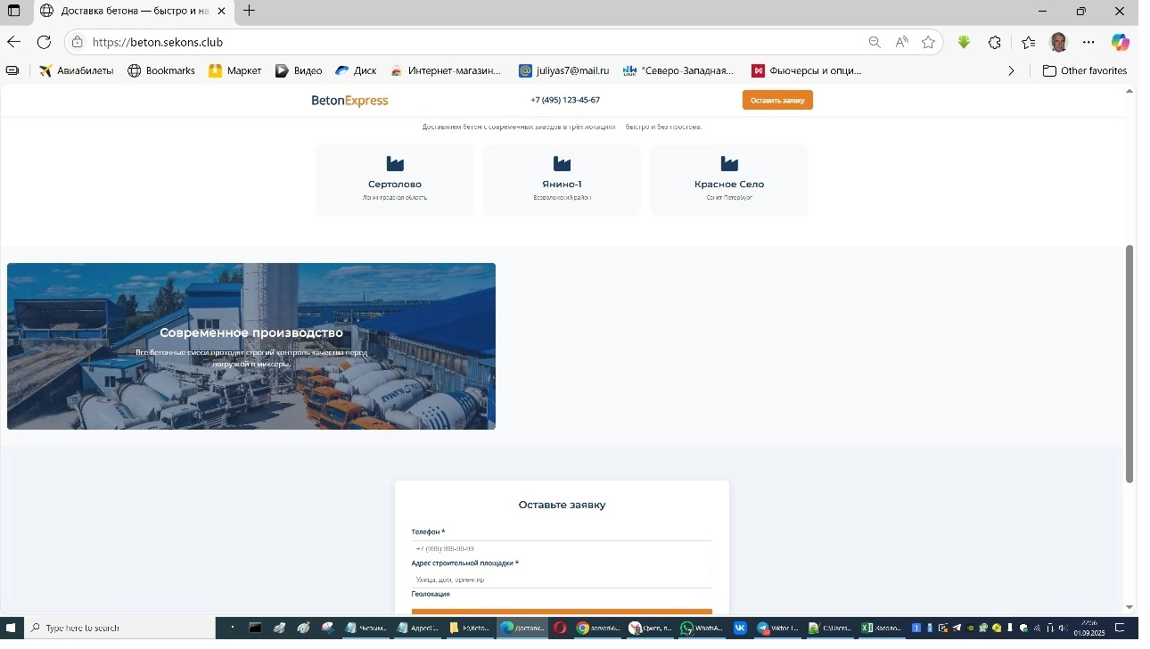This screenshot has width=1150, height=649.
Task: Click the Read aloud icon in address bar
Action: pyautogui.click(x=901, y=42)
